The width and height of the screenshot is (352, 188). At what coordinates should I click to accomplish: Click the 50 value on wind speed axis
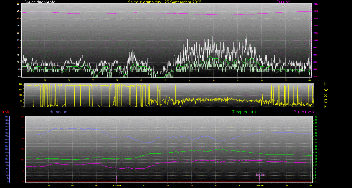pyautogui.click(x=18, y=4)
